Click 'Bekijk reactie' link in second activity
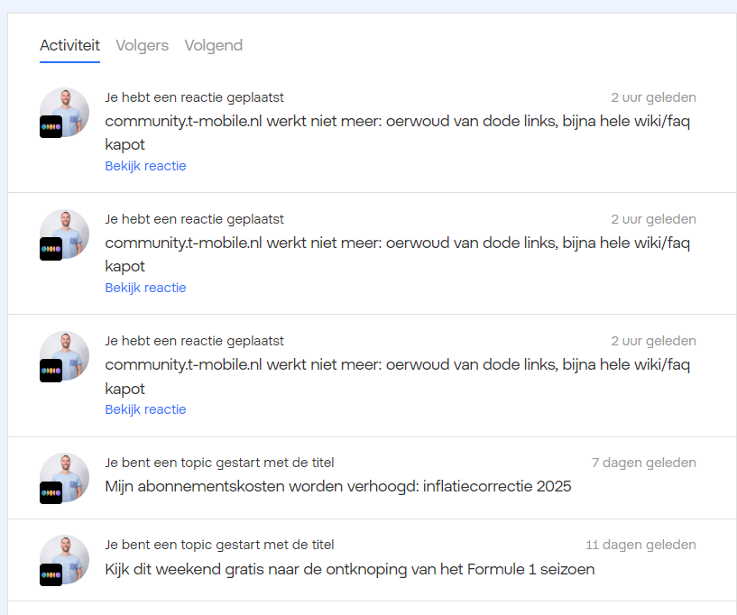Image resolution: width=737 pixels, height=615 pixels. (x=146, y=288)
